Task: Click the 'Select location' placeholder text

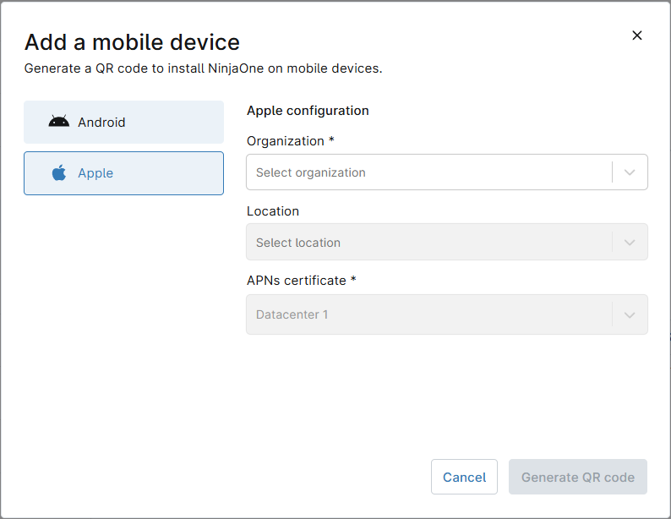Action: [x=298, y=243]
